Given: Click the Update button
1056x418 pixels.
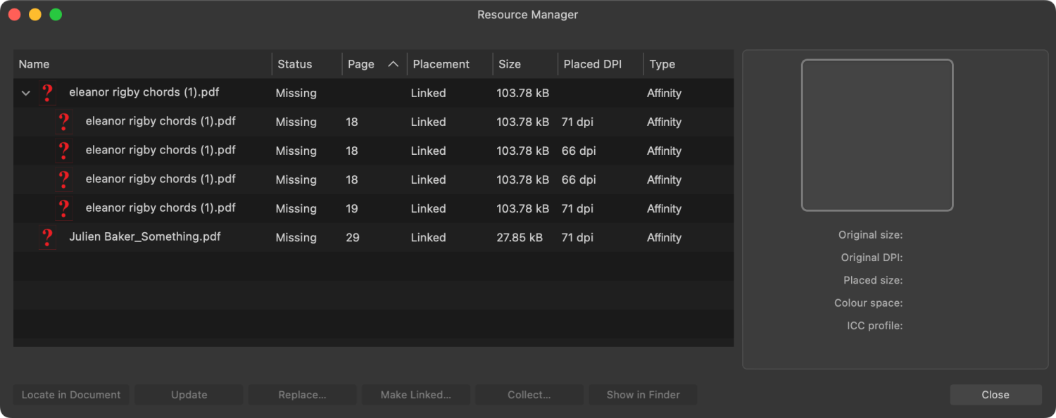Looking at the screenshot, I should point(189,395).
